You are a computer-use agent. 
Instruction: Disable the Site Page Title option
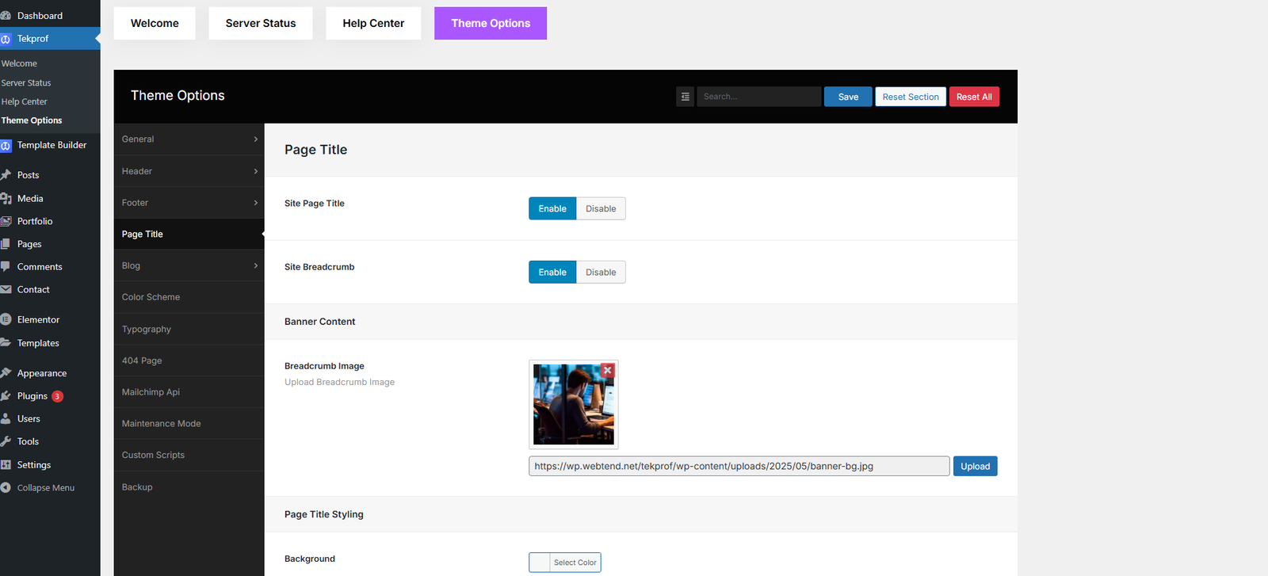(601, 209)
